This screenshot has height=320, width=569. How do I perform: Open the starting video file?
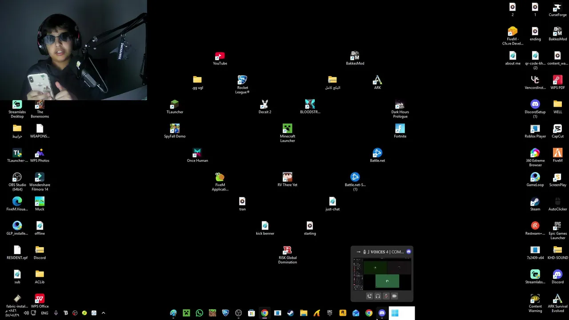pyautogui.click(x=310, y=228)
